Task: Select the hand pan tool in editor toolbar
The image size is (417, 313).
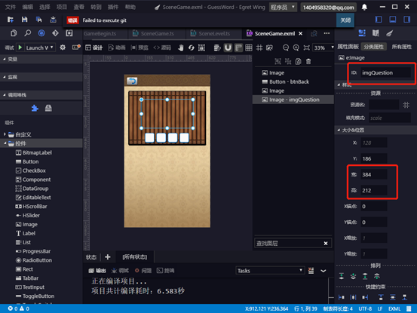Action: pos(181,48)
